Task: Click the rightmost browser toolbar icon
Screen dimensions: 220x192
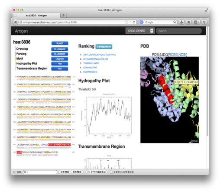Action: 204,22
